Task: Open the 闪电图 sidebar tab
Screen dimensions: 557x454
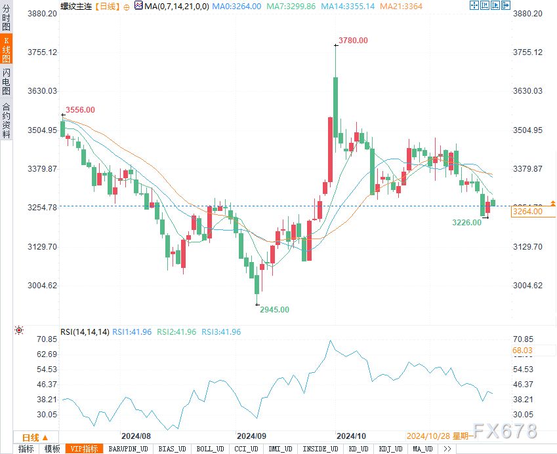Action: point(6,82)
